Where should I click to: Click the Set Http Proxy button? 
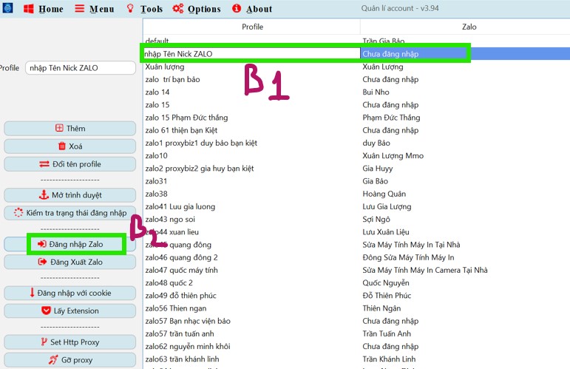click(70, 342)
